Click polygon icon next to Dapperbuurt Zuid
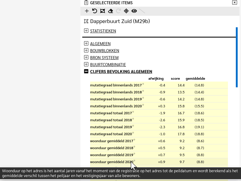 [x=86, y=21]
